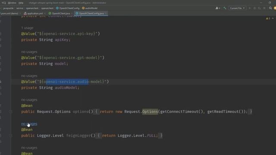276x155 pixels.
Task: Click getReadTimeout() in the return statement
Action: click(225, 112)
